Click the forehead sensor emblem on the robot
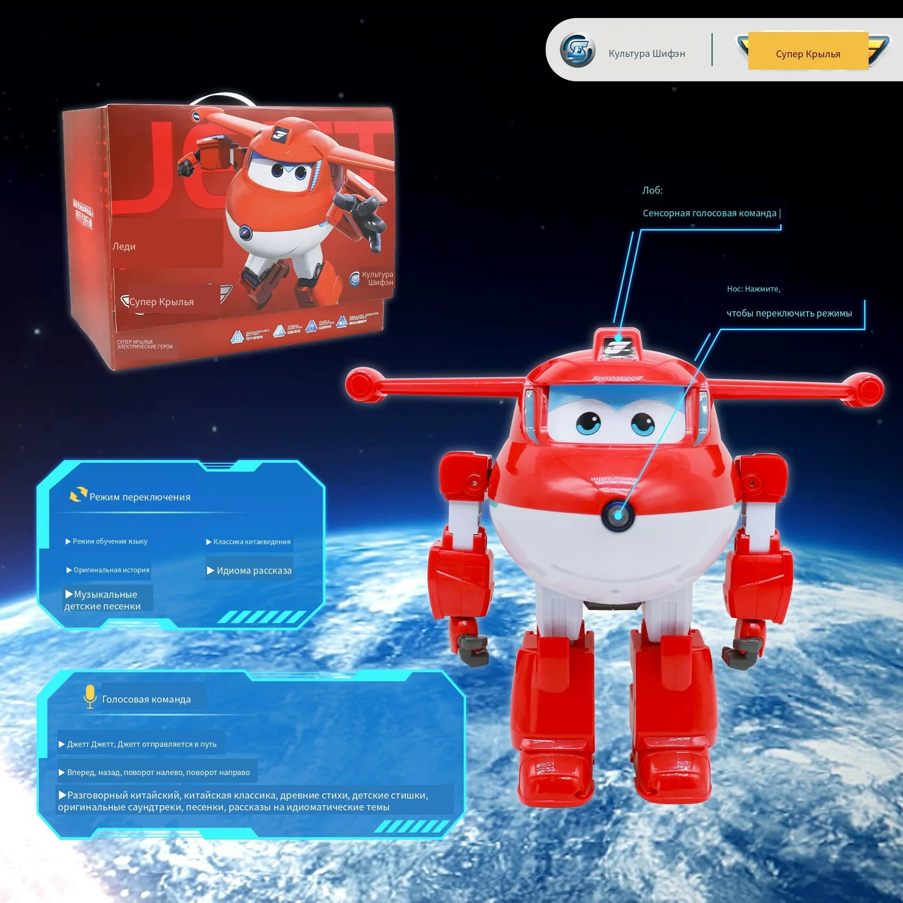This screenshot has width=903, height=903. tap(617, 349)
